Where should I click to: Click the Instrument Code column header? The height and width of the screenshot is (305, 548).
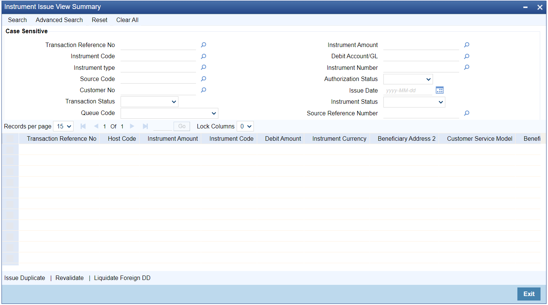tap(231, 139)
